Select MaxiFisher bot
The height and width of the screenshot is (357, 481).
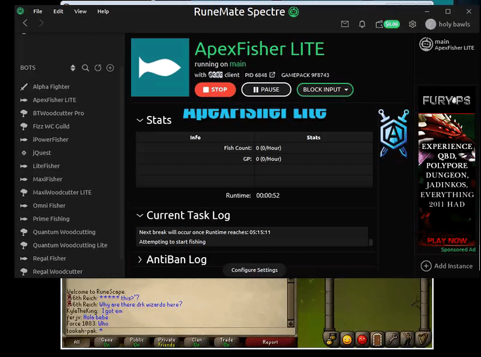pyautogui.click(x=47, y=179)
